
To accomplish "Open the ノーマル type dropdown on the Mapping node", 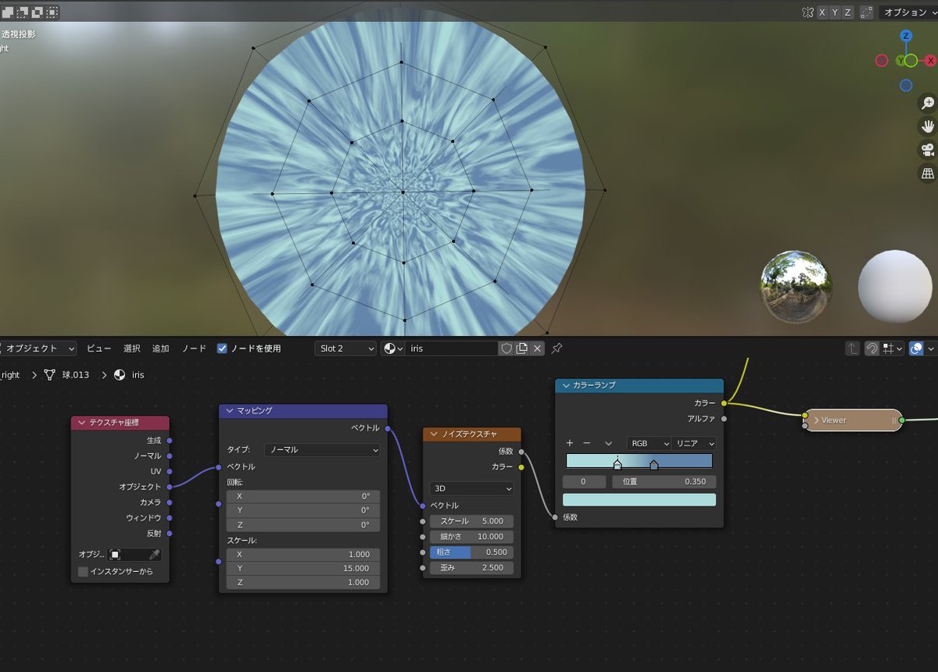I will coord(323,449).
